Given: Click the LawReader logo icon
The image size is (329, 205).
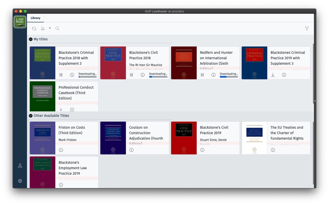Looking at the screenshot, I should pyautogui.click(x=20, y=22).
